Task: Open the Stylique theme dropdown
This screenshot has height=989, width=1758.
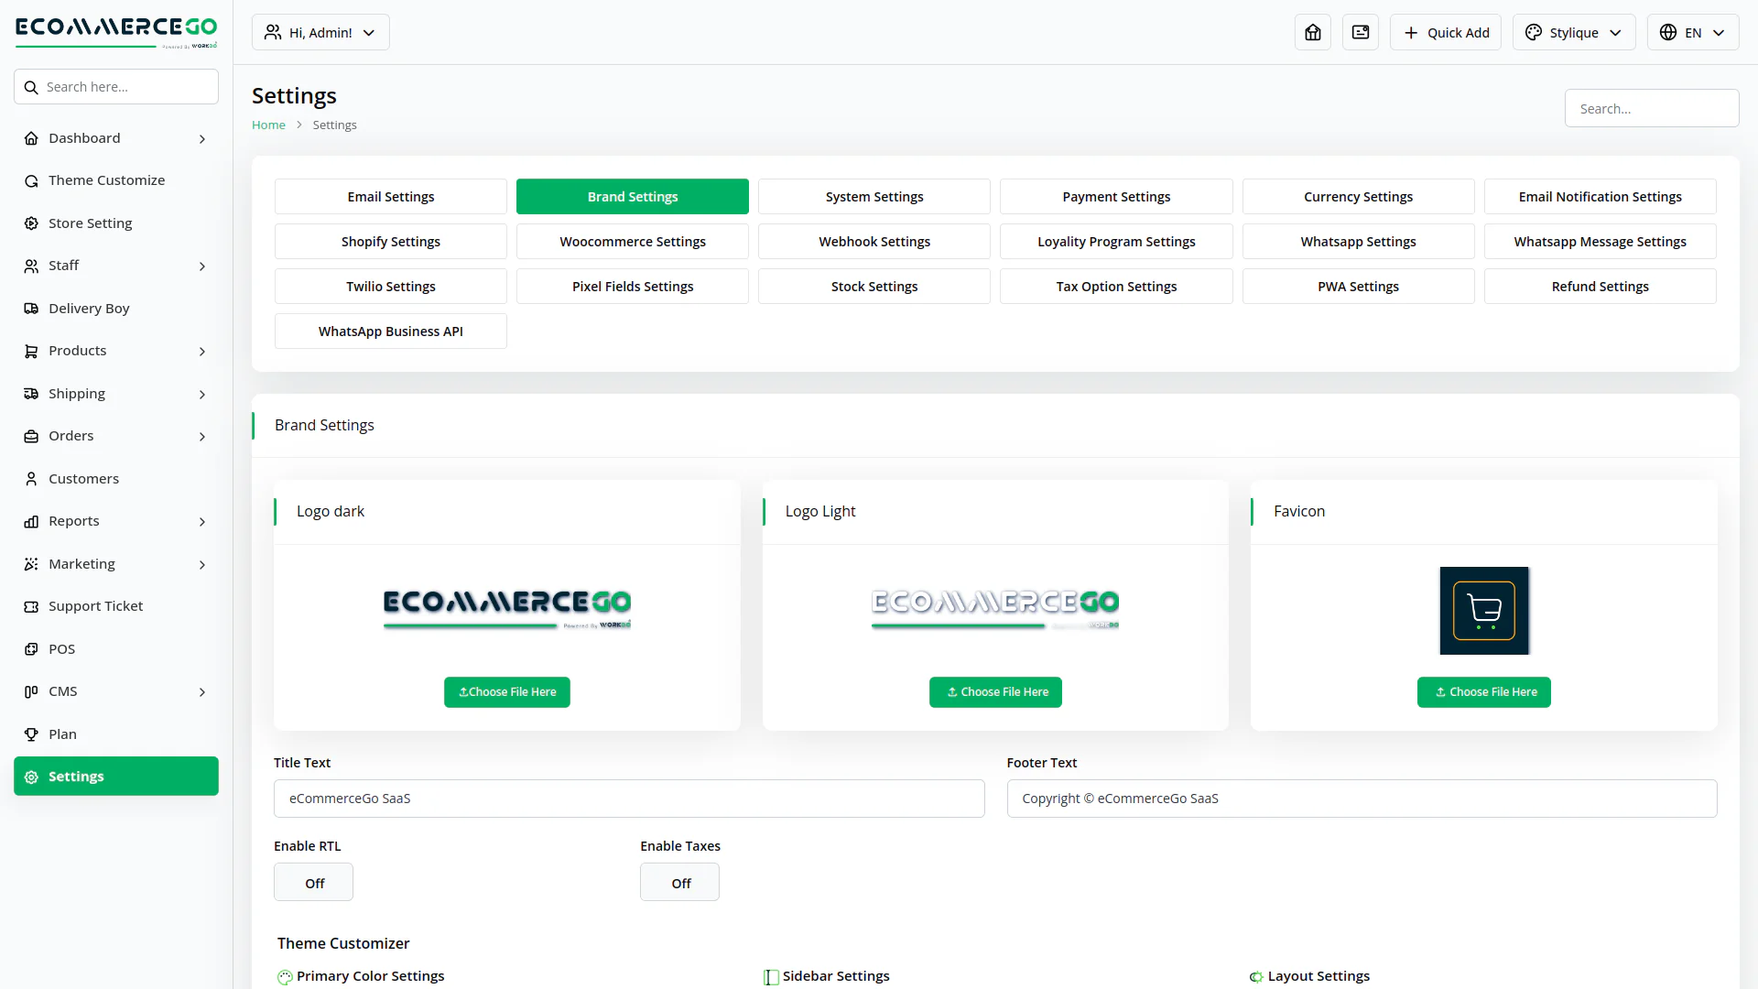Action: 1573,33
